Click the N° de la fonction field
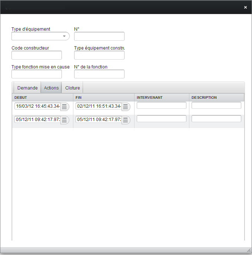Screen dimensions: 252x255 99,74
